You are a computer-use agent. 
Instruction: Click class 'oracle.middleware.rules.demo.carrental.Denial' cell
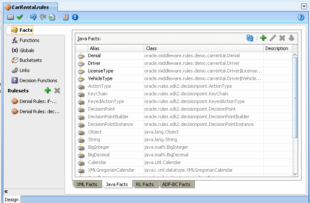(x=204, y=56)
